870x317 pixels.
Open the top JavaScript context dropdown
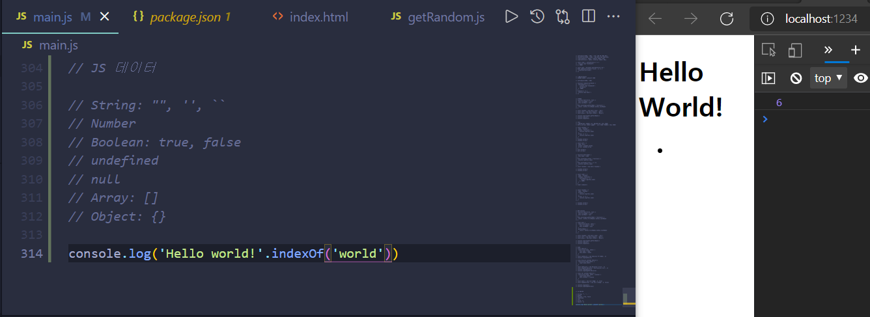point(828,78)
